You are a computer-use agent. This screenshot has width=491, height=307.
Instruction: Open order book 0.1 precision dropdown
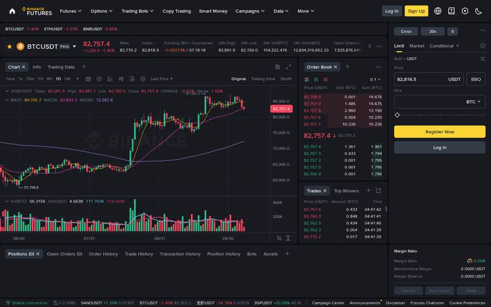coord(375,80)
